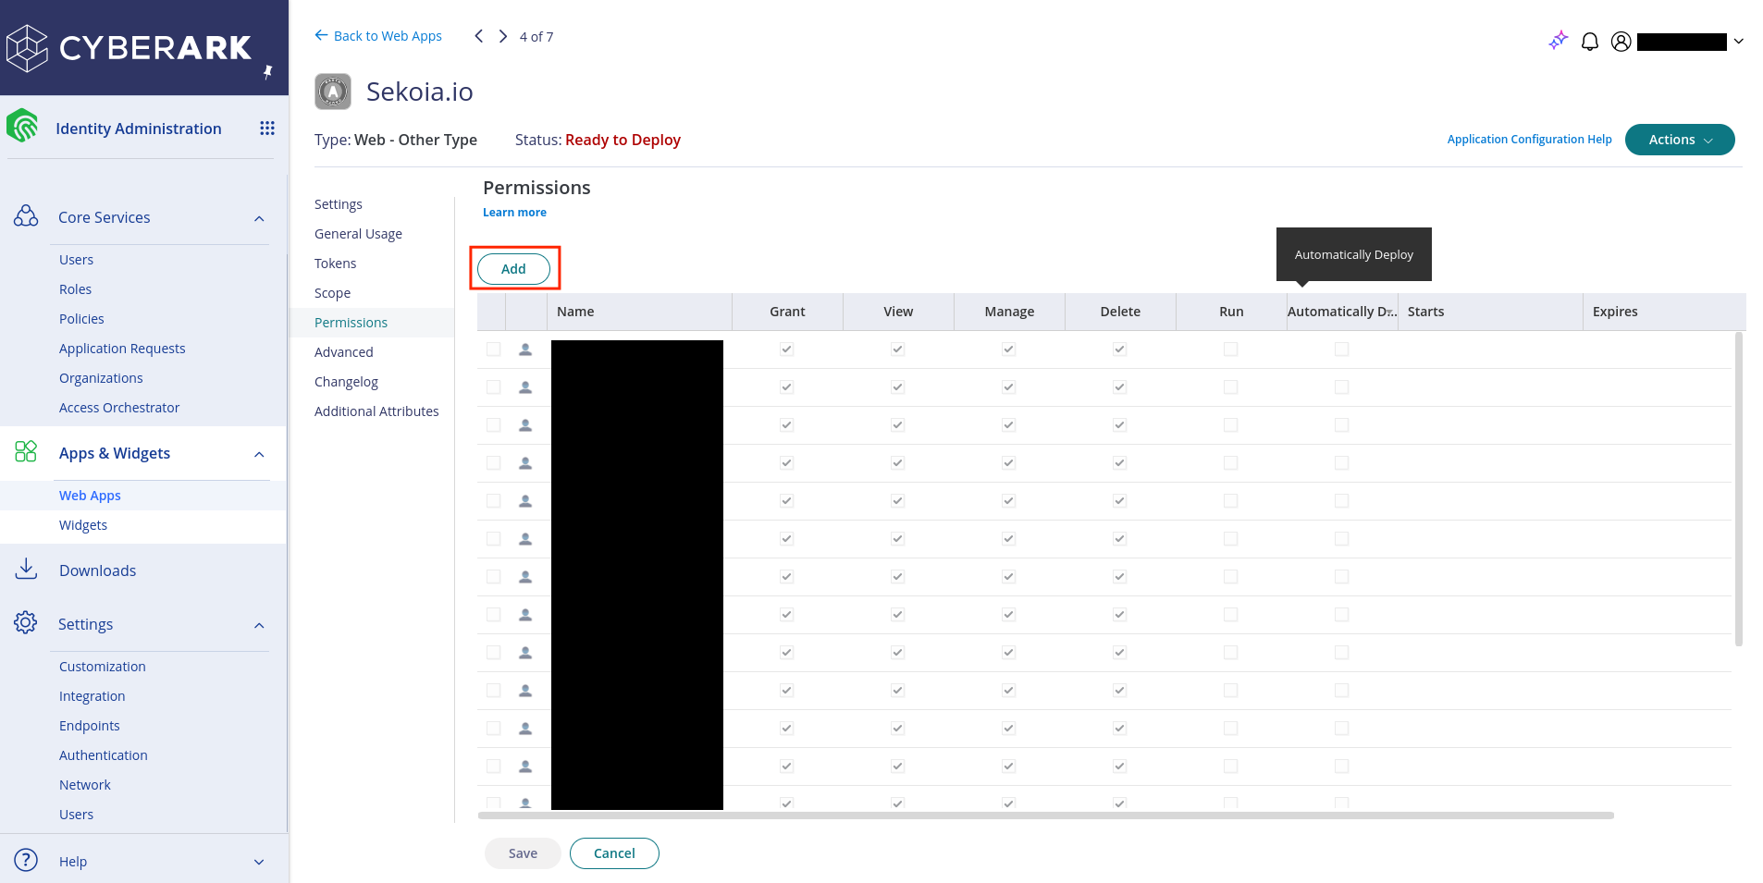Open the Scope tab
This screenshot has height=883, width=1763.
click(x=332, y=293)
